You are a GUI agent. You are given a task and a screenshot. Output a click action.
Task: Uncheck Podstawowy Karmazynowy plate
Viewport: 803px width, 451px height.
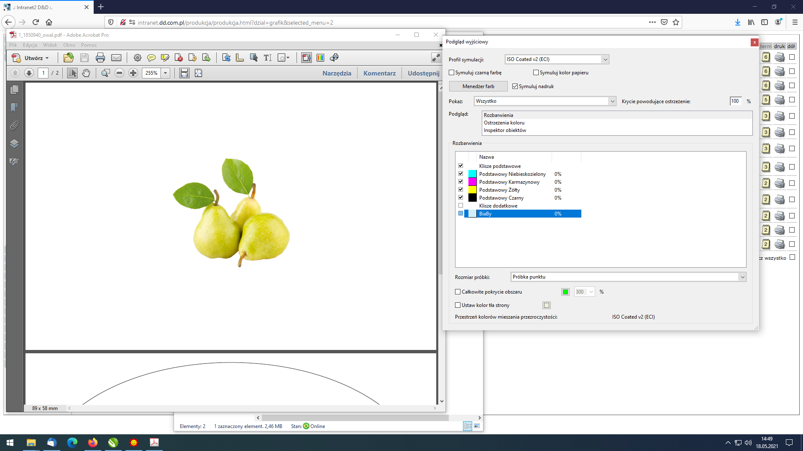461,182
